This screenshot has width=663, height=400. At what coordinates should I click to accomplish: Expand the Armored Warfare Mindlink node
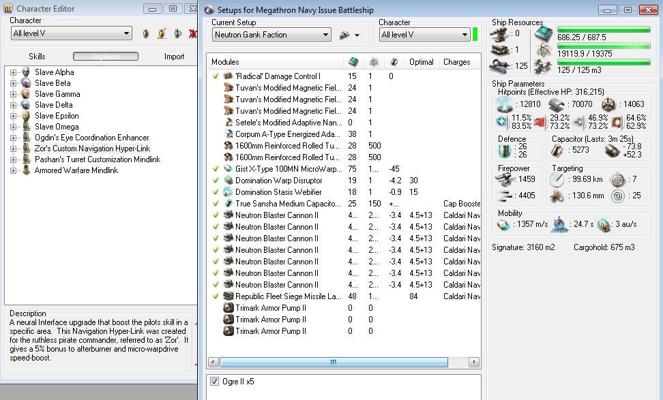13,170
